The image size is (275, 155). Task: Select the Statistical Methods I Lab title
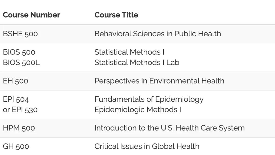click(137, 63)
